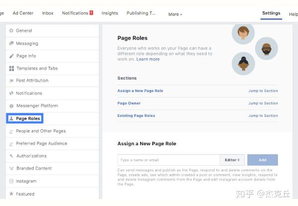Screen dimensions: 298x206
Task: Select the Settings tab
Action: click(x=271, y=13)
